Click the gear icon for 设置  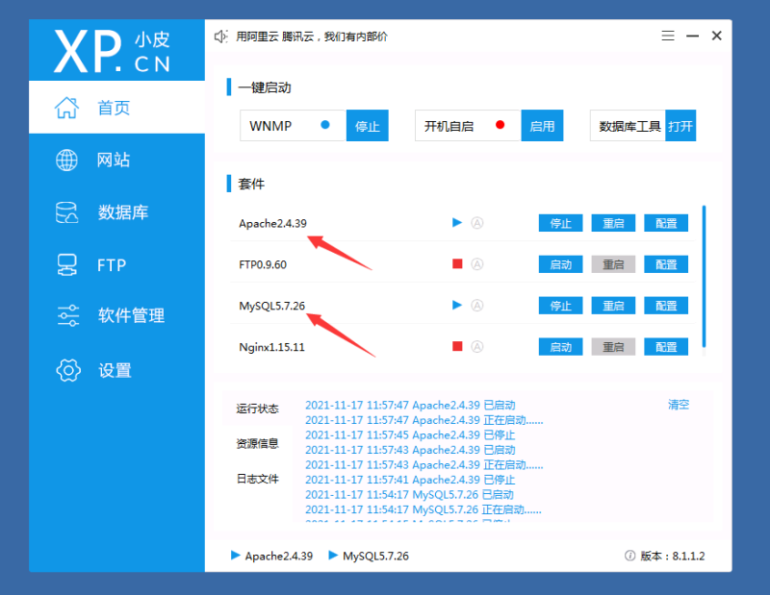68,370
